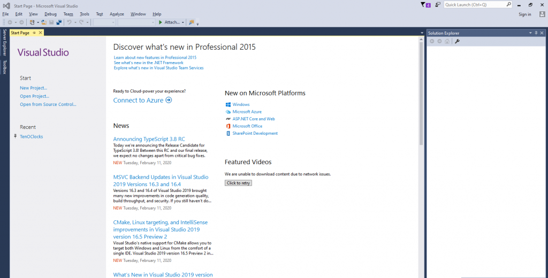Click the Send Feedback icon
The image size is (548, 278).
tap(438, 5)
